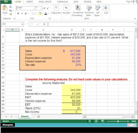Go to previous sheet arrow
Image resolution: width=138 pixels, height=133 pixels.
click(6, 117)
